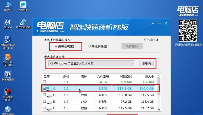This screenshot has height=115, width=203.
Task: Check the box for the FAT32 partition 1:1
Action: coord(45,82)
